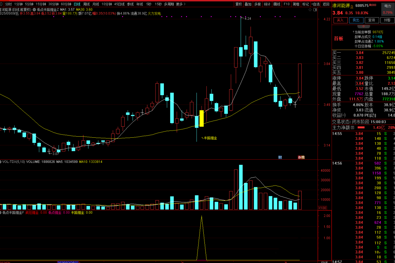Collapse the info panel with the chevron handle

click(363, 26)
